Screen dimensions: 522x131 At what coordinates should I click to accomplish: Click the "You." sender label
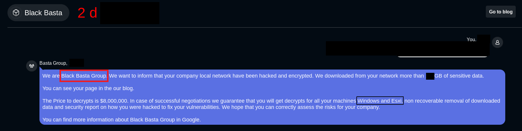click(471, 39)
